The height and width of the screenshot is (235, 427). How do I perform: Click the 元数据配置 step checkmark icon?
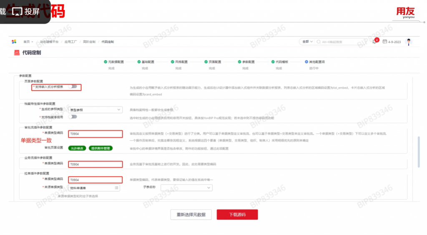(105, 62)
